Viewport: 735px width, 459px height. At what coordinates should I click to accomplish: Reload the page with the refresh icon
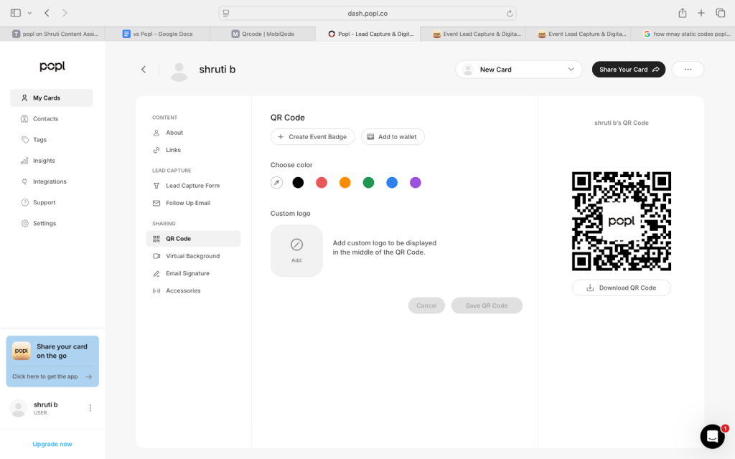click(510, 13)
